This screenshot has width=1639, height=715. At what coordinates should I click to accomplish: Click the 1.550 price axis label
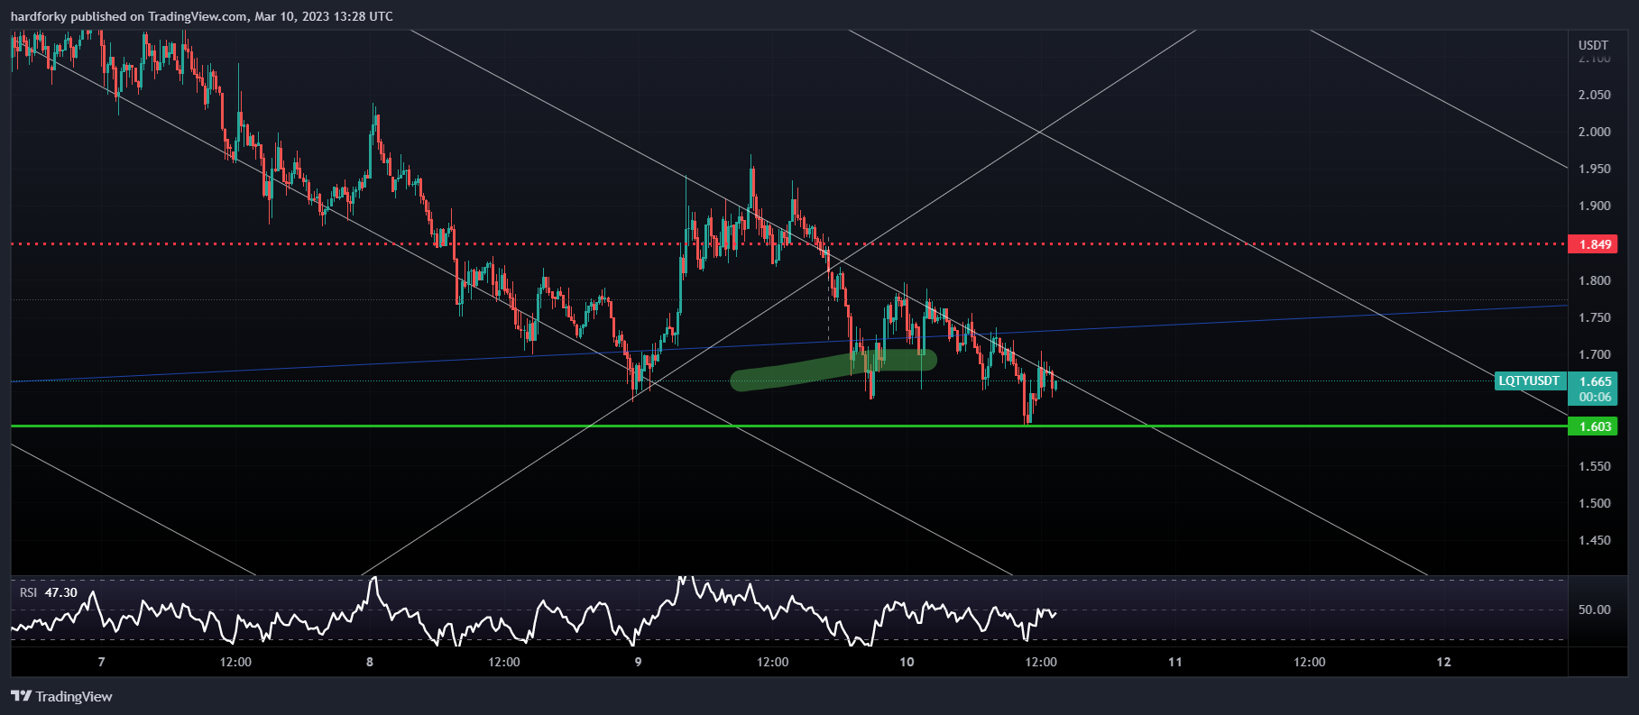(x=1594, y=466)
